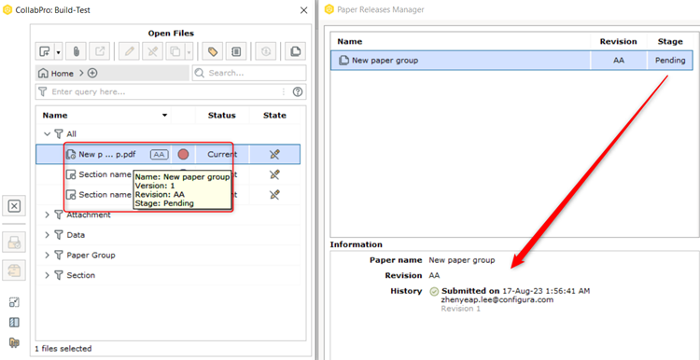Screen dimensions: 700x360
Task: Click the add new file toolbar icon
Action: click(x=45, y=51)
